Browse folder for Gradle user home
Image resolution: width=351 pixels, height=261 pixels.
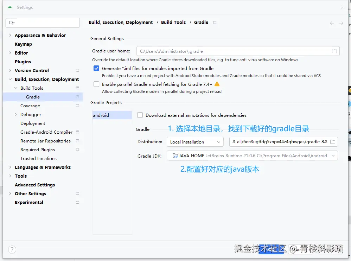click(334, 51)
